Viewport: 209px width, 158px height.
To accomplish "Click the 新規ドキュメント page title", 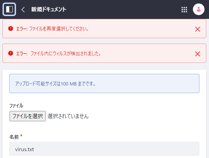I will pyautogui.click(x=49, y=10).
